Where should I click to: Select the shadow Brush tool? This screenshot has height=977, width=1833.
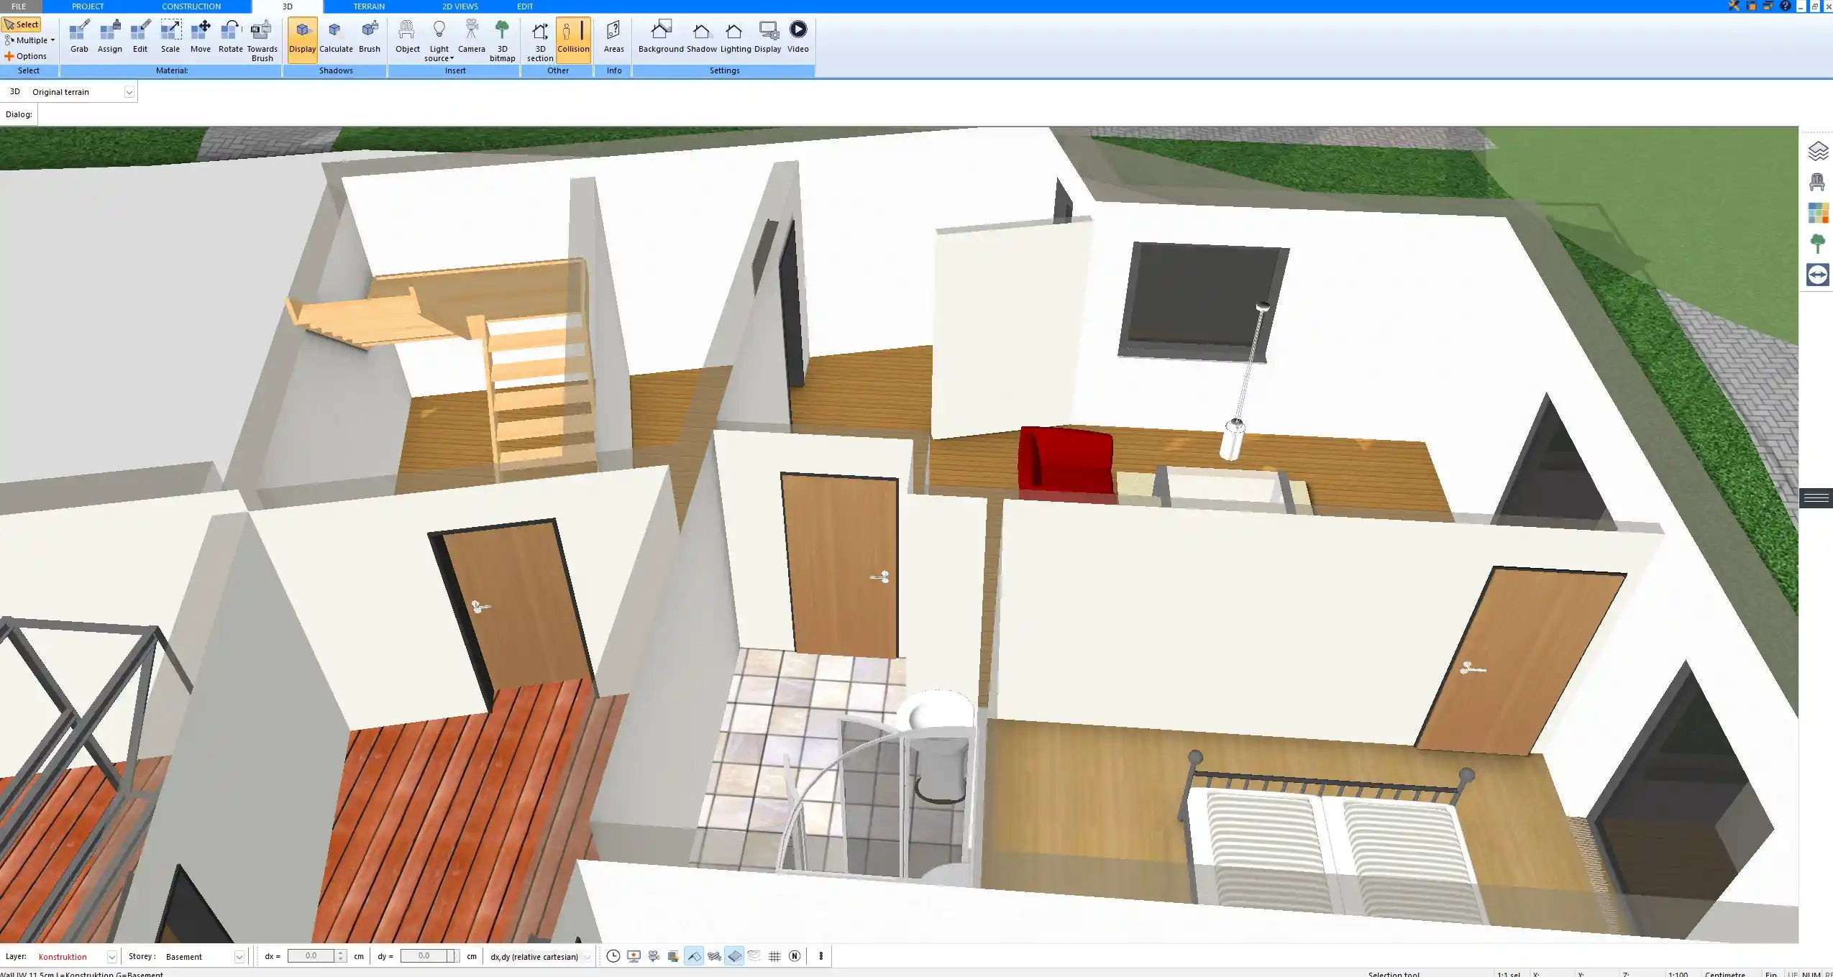[370, 37]
